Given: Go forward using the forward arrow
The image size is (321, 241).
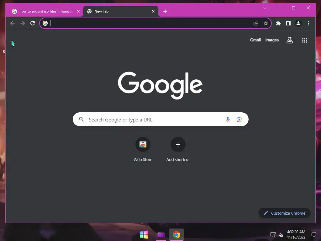Looking at the screenshot, I should click(23, 23).
